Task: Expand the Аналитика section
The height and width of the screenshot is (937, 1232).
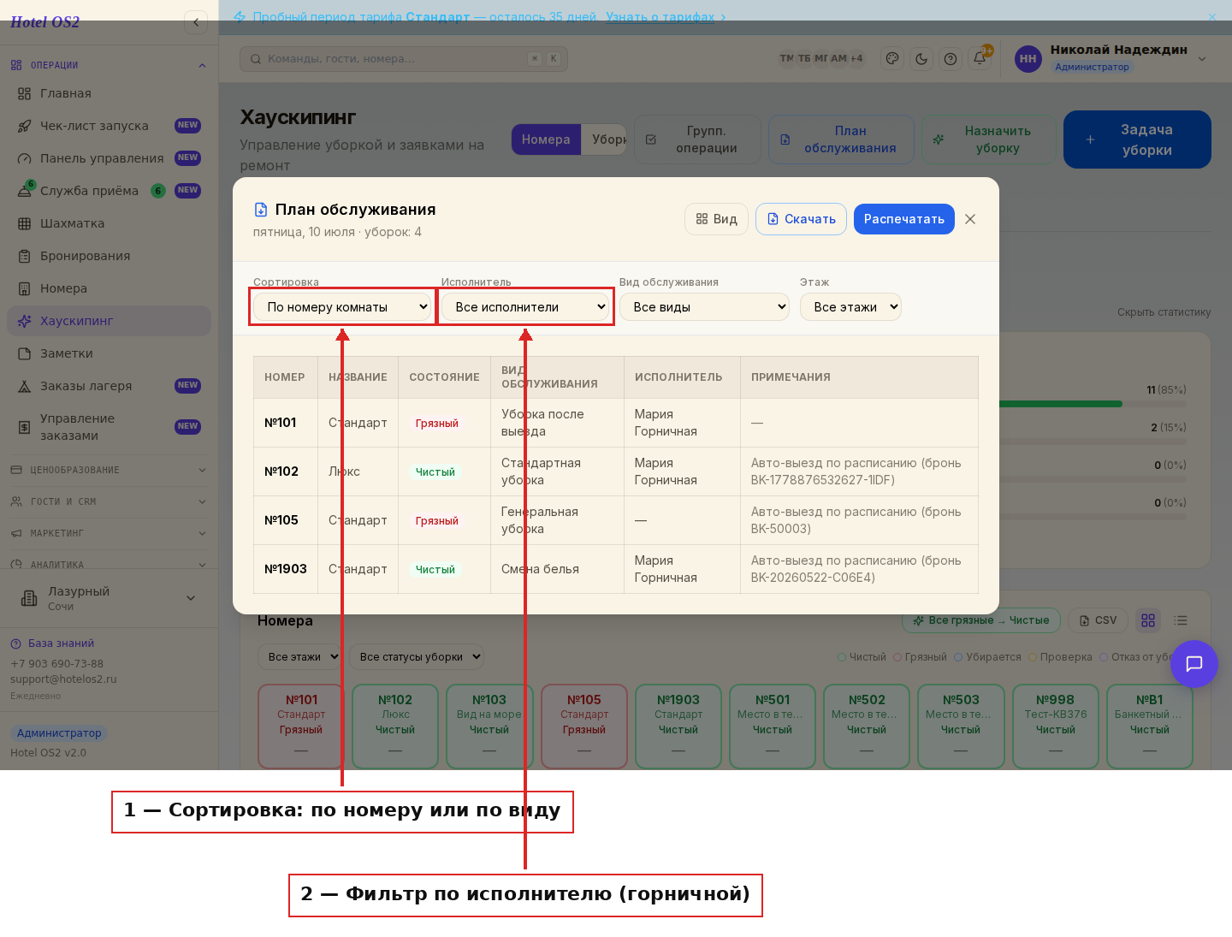Action: (109, 564)
